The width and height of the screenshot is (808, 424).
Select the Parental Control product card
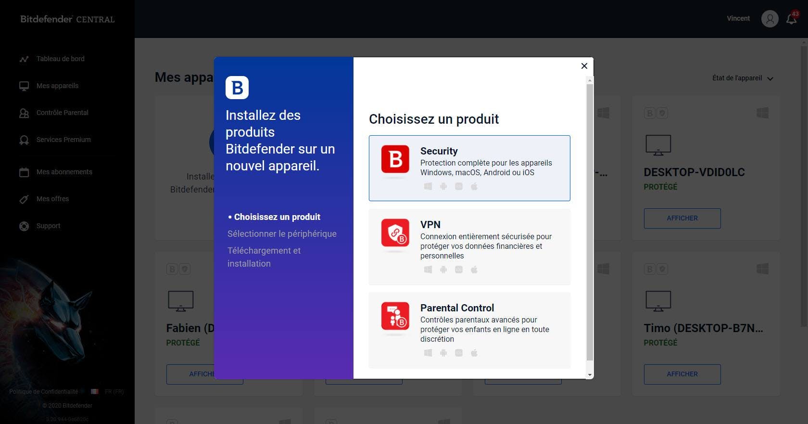[469, 330]
